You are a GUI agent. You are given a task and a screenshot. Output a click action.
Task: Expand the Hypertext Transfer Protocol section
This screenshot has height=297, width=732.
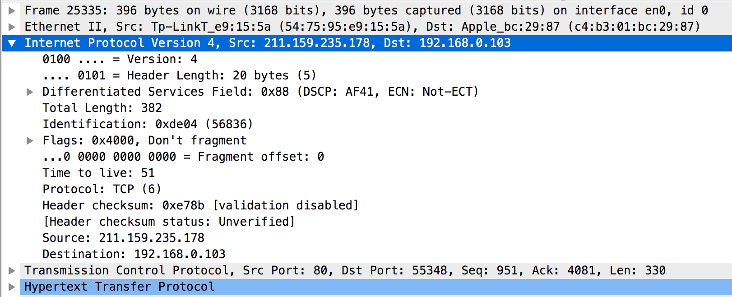12,287
